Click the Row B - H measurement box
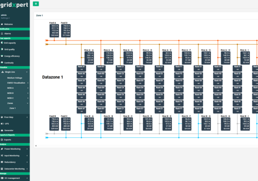This screenshot has width=258, height=181. click(x=226, y=124)
